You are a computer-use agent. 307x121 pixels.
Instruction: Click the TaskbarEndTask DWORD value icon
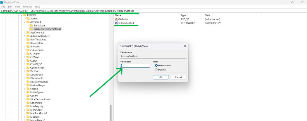pos(116,23)
